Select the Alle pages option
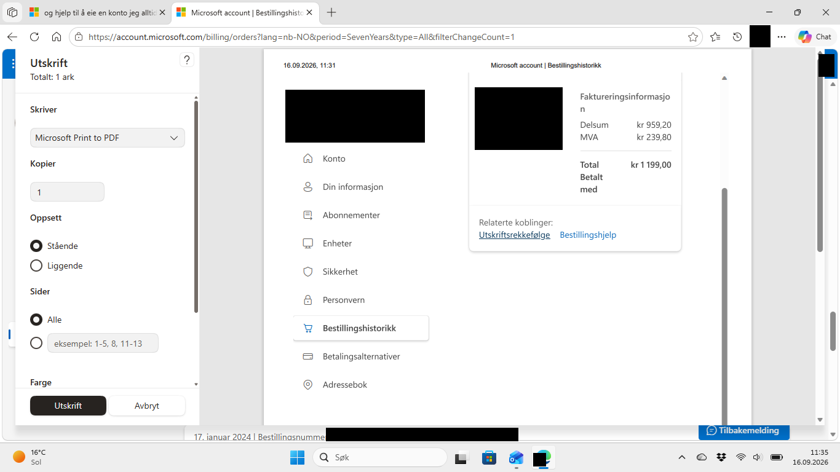The height and width of the screenshot is (472, 840). 36,320
